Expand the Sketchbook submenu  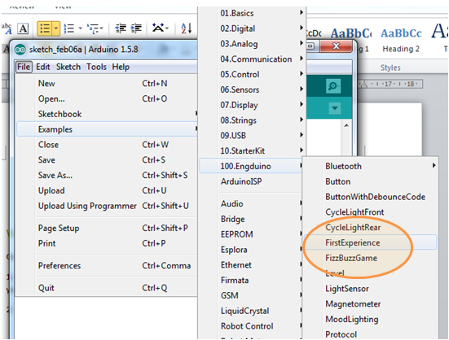107,114
